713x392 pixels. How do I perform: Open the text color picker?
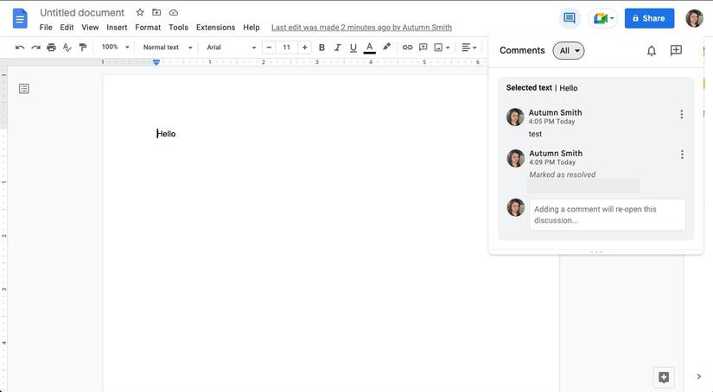pos(369,47)
